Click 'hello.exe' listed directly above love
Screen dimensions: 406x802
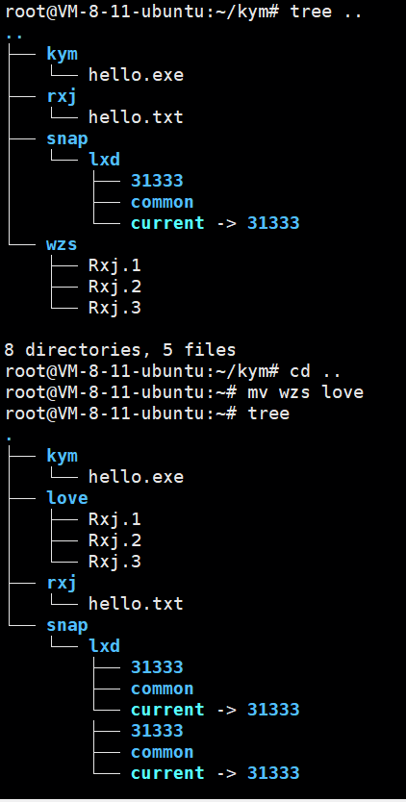[136, 477]
